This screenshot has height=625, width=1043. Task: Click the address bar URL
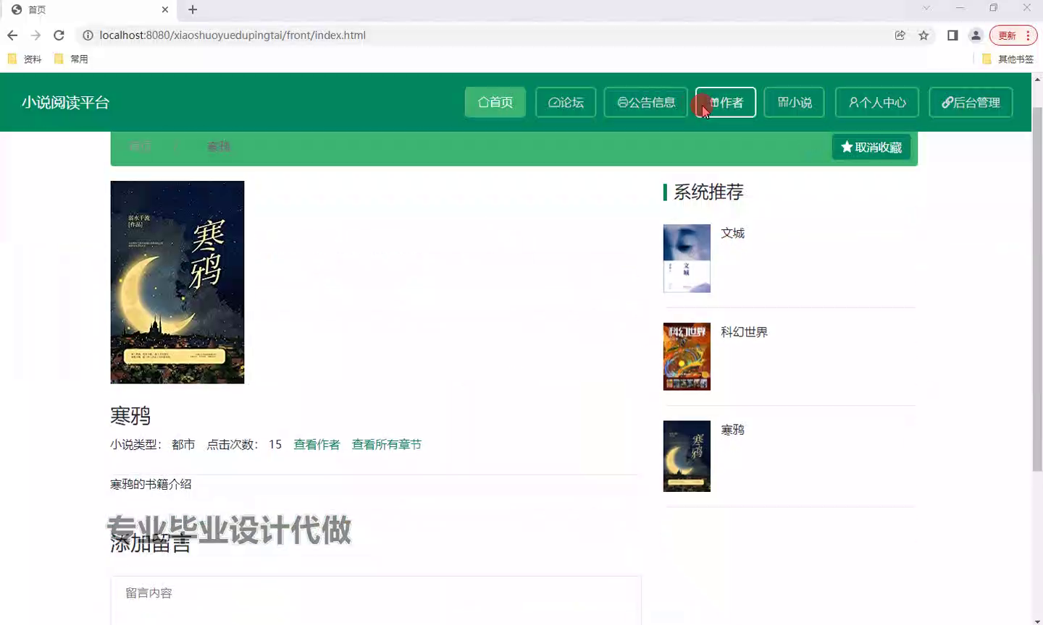tap(233, 35)
